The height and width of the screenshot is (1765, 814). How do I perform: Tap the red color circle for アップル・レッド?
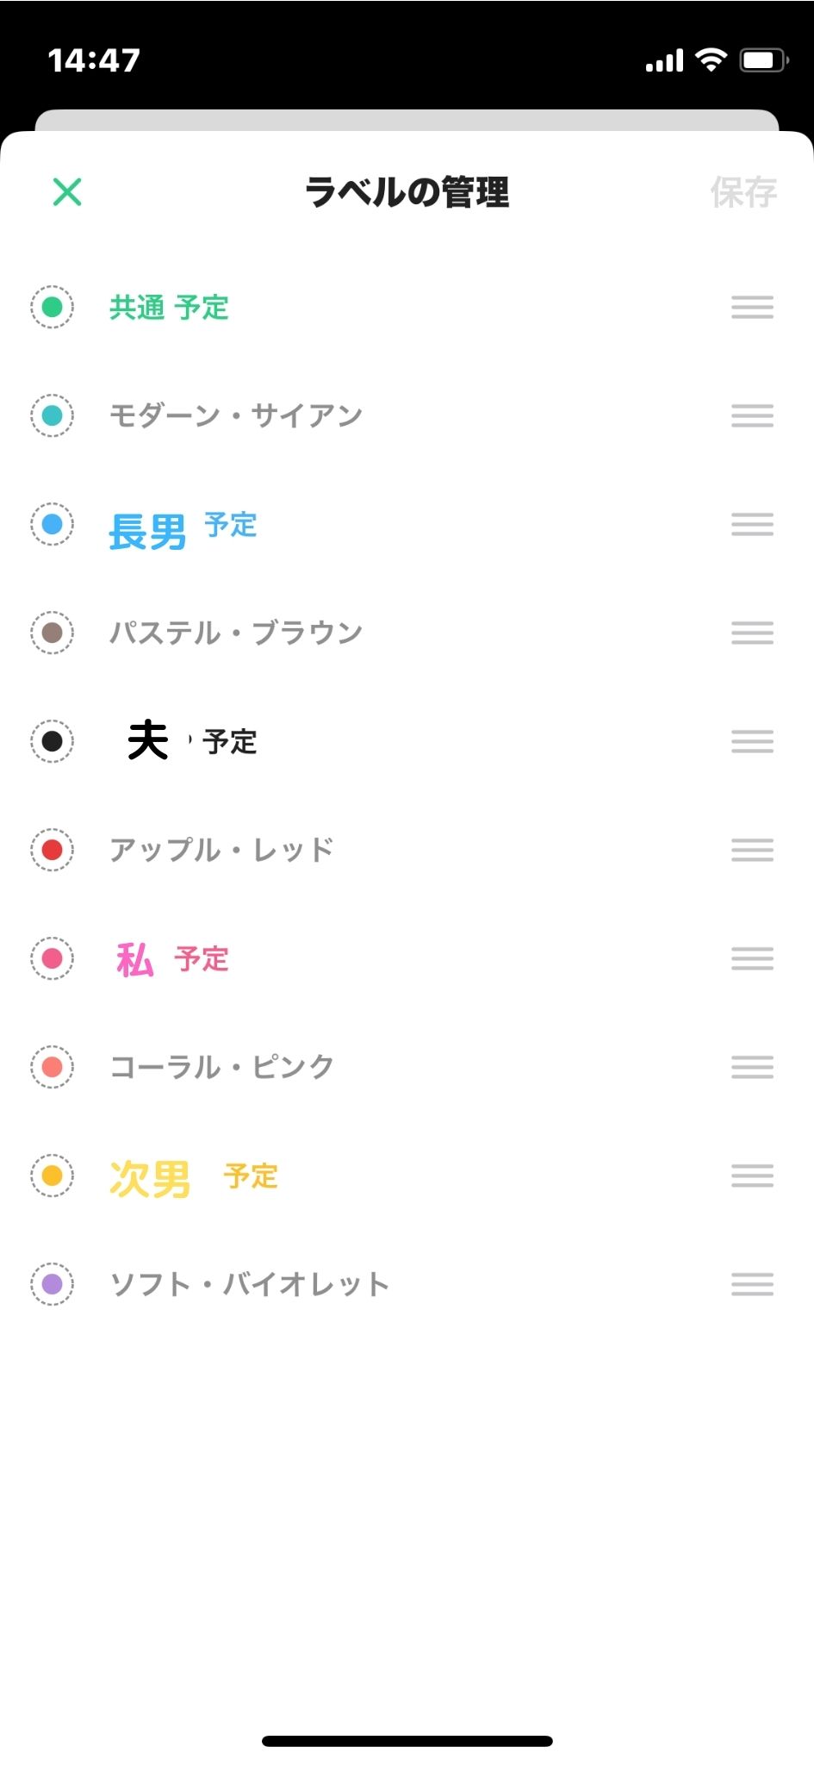(x=53, y=850)
